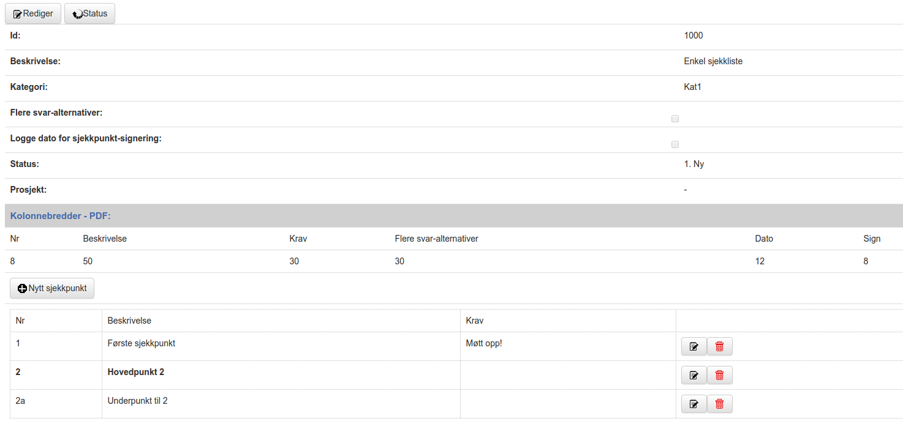Click the plus icon in Nytt sjekkpunkt
This screenshot has width=903, height=424.
(23, 288)
